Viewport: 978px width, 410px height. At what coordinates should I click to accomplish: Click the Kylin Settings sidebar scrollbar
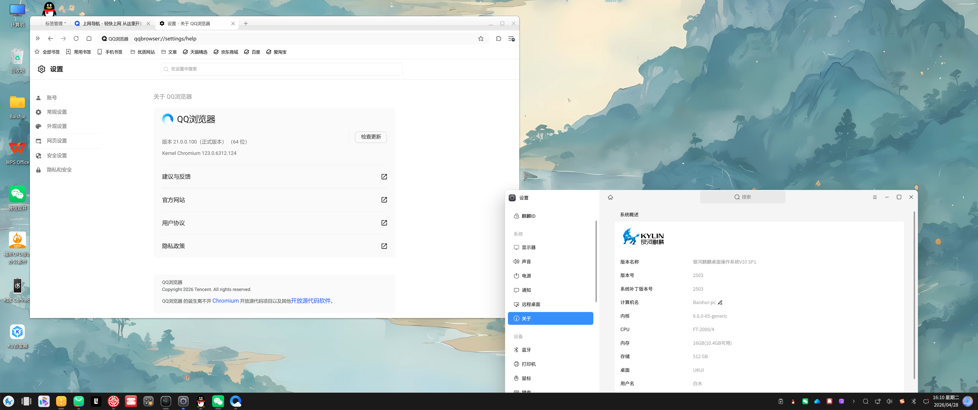(x=596, y=261)
